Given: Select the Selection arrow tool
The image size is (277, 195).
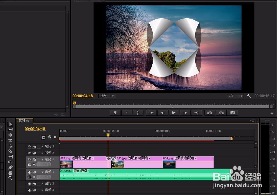Looking at the screenshot, I should pos(10,124).
